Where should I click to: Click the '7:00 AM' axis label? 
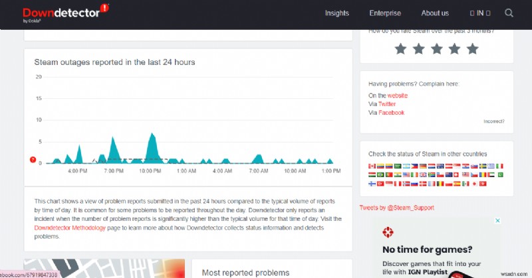[x=259, y=171]
